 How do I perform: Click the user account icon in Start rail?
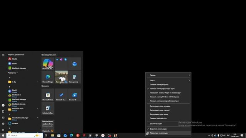(3, 105)
